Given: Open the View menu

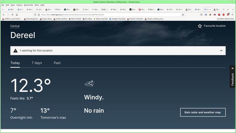Looking at the screenshot, I should pyautogui.click(x=13, y=5).
